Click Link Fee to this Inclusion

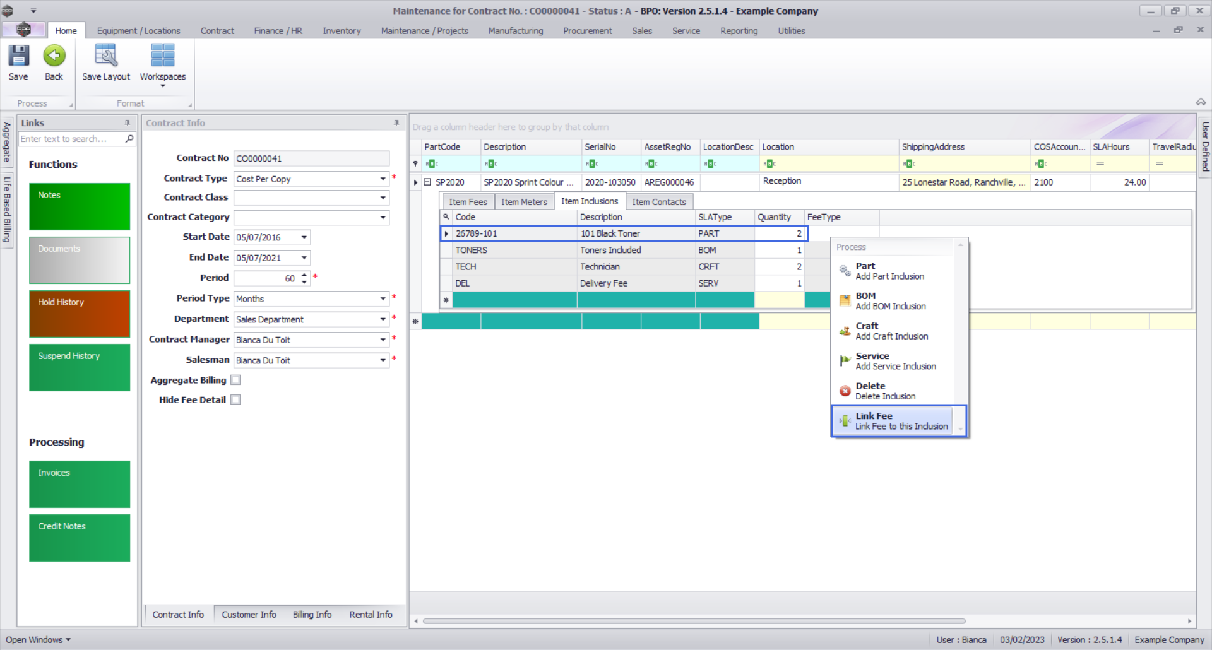901,421
